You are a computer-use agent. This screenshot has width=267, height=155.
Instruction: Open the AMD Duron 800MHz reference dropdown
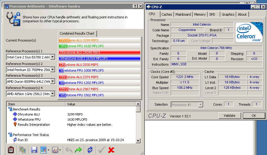click(x=52, y=82)
